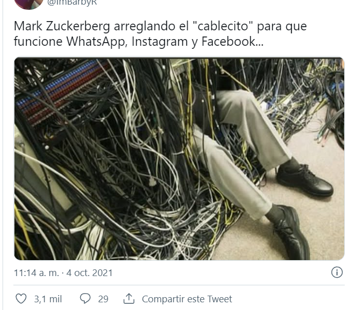The image size is (355, 310).
Task: Open Twitter info circle icon
Action: click(x=337, y=272)
